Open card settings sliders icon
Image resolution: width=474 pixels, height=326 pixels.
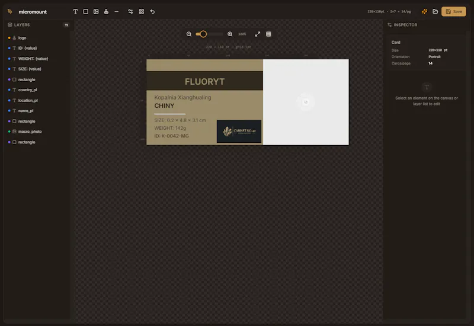[130, 11]
